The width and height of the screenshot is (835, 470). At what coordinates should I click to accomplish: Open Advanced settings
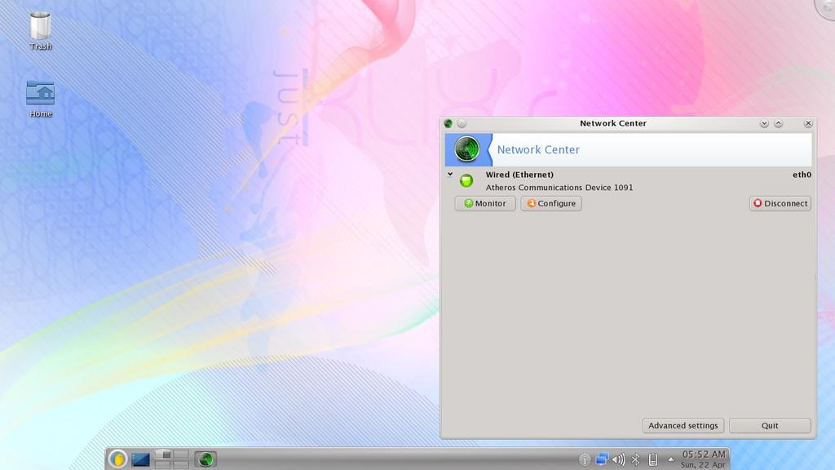(x=683, y=426)
